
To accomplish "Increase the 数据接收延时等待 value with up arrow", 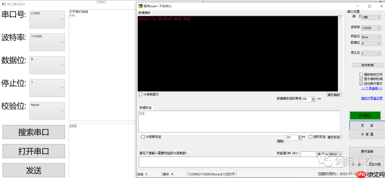I will (313, 98).
